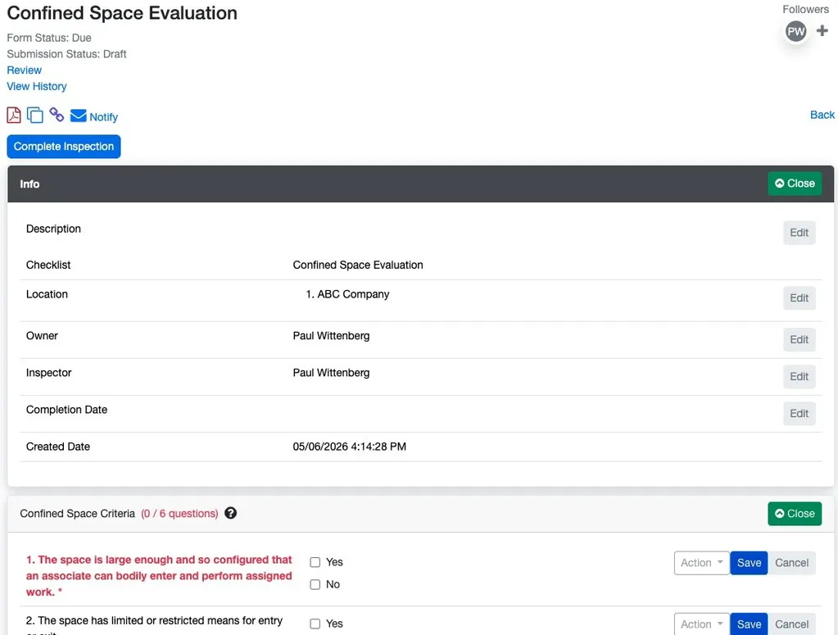Open help icon beside Confined Space Criteria
This screenshot has height=635, width=838.
(x=230, y=513)
